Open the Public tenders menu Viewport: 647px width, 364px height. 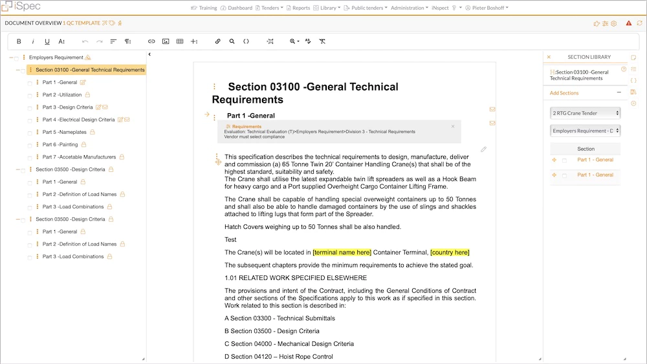click(366, 8)
